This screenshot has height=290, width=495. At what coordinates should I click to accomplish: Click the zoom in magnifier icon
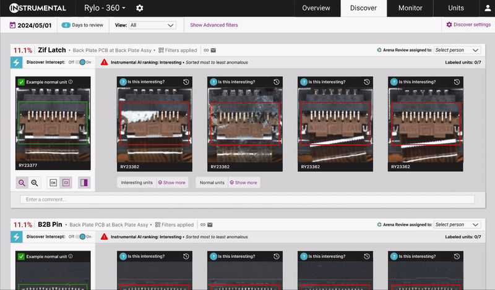[x=35, y=182]
